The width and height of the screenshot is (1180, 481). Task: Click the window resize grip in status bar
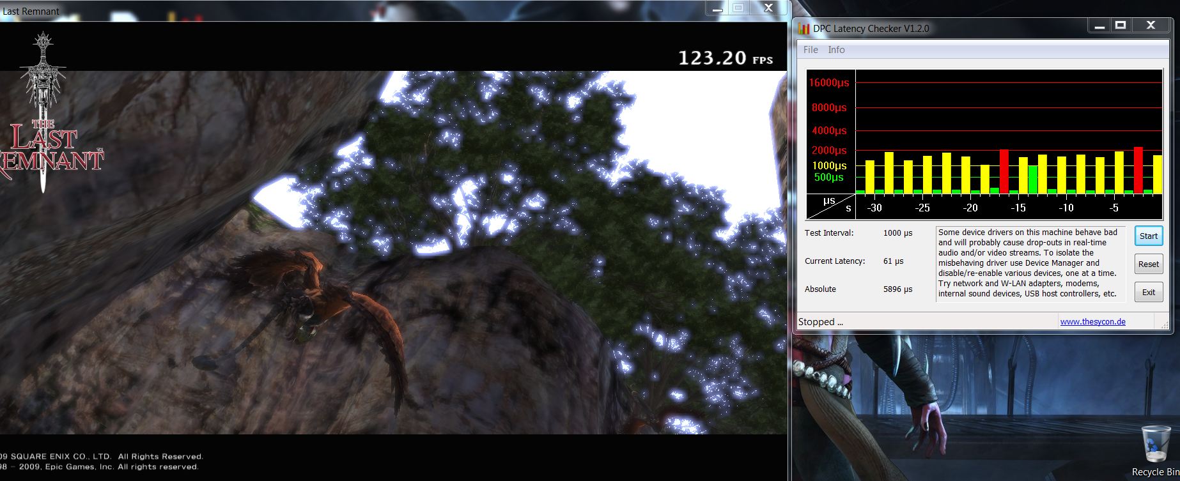[x=1165, y=324]
